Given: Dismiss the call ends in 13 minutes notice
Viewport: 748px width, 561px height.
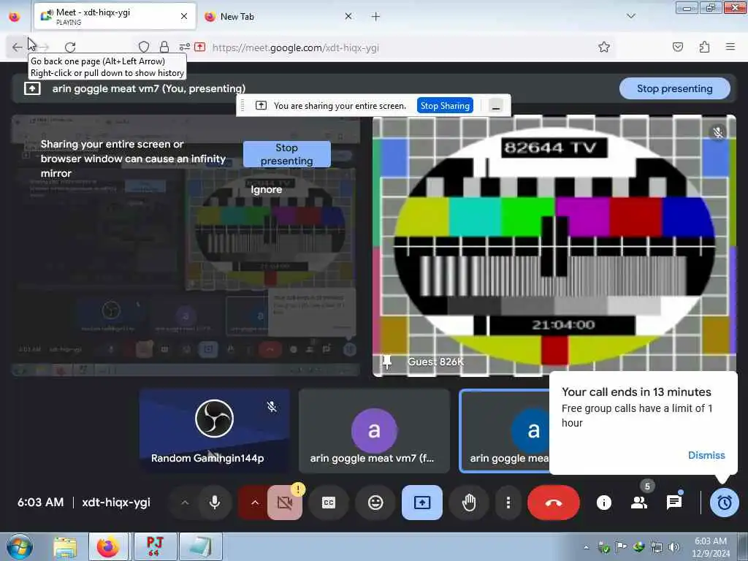Looking at the screenshot, I should click(x=706, y=455).
